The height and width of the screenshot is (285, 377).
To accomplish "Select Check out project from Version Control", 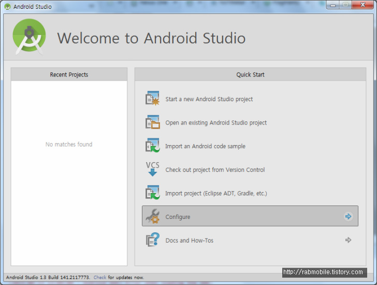I will click(x=215, y=170).
